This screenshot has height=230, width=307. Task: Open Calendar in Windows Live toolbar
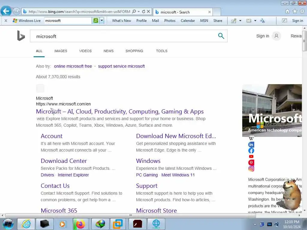tap(188, 21)
